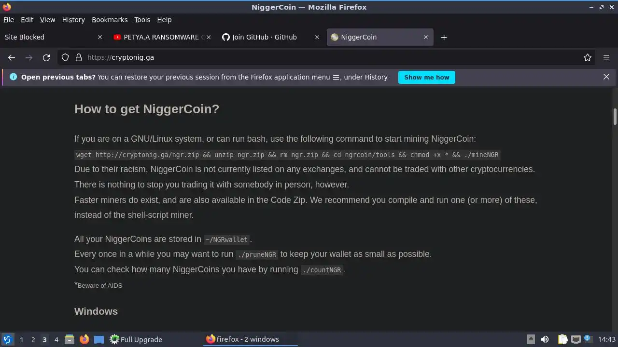Open the Bookmarks menu
The width and height of the screenshot is (618, 347).
point(110,20)
